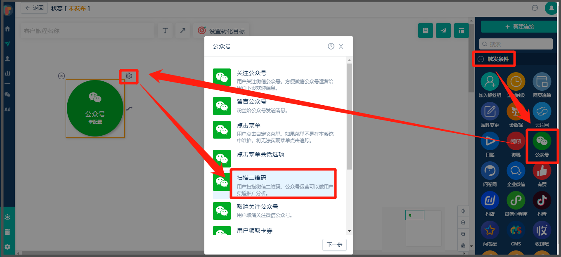Zoom in the canvas
Image resolution: width=561 pixels, height=257 pixels.
(x=463, y=222)
